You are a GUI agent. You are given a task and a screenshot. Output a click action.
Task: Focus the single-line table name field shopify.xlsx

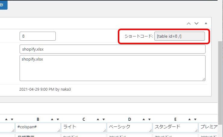112,49
